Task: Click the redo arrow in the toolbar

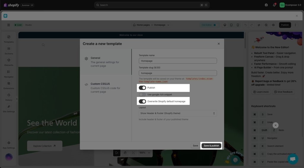Action: point(251,25)
